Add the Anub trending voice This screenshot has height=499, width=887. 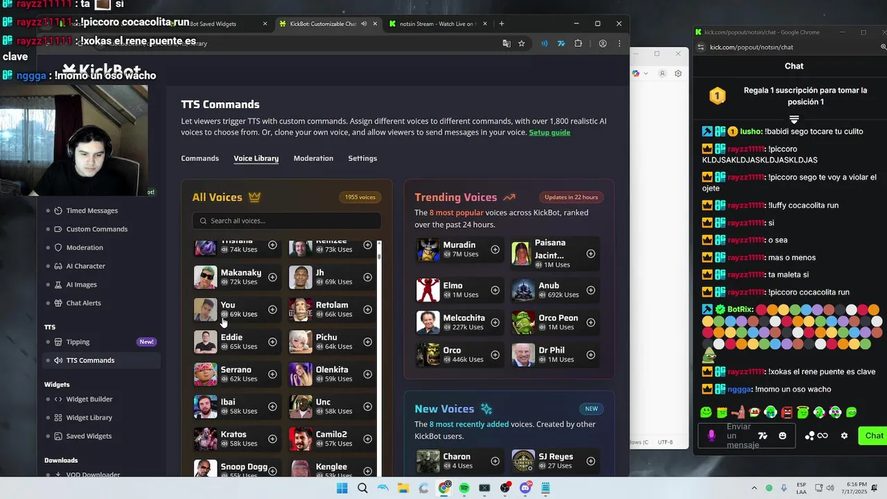point(590,290)
